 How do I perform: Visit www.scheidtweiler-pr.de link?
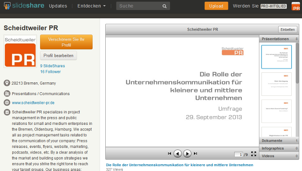click(x=33, y=103)
